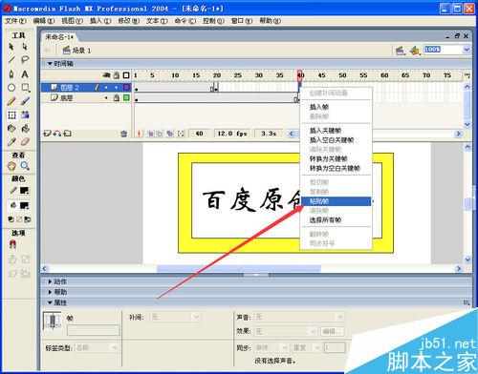The height and width of the screenshot is (374, 478).
Task: Click the 编辑 sound effect edit button
Action: (332, 331)
